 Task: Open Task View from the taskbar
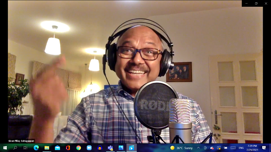click(x=25, y=148)
